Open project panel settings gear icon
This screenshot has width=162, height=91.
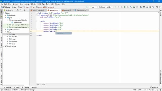pos(25,10)
